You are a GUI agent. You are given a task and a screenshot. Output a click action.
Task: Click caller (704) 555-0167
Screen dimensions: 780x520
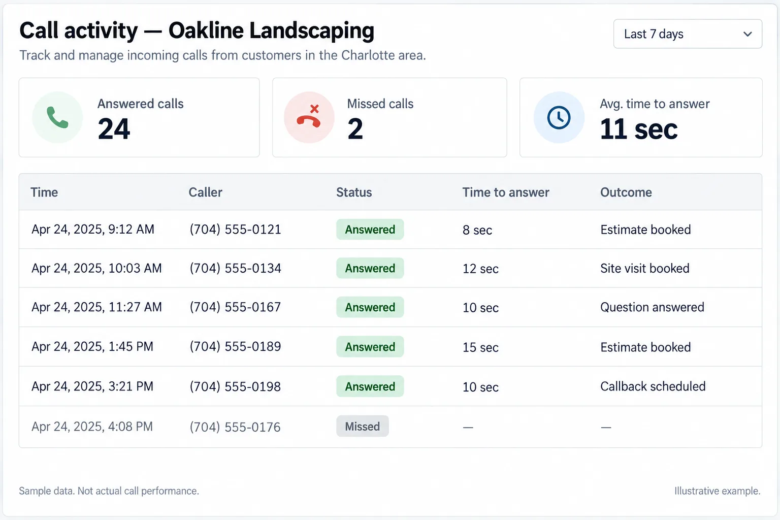[235, 307]
